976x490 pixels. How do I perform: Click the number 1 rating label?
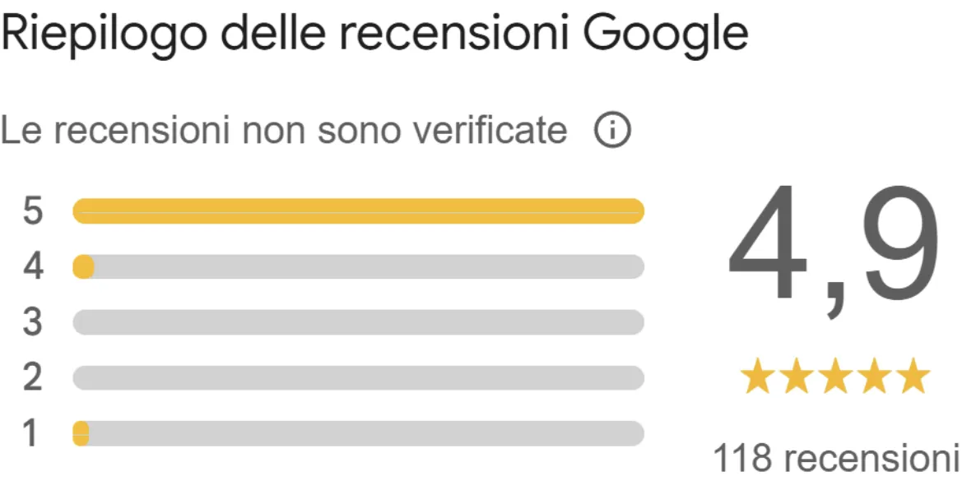click(31, 433)
